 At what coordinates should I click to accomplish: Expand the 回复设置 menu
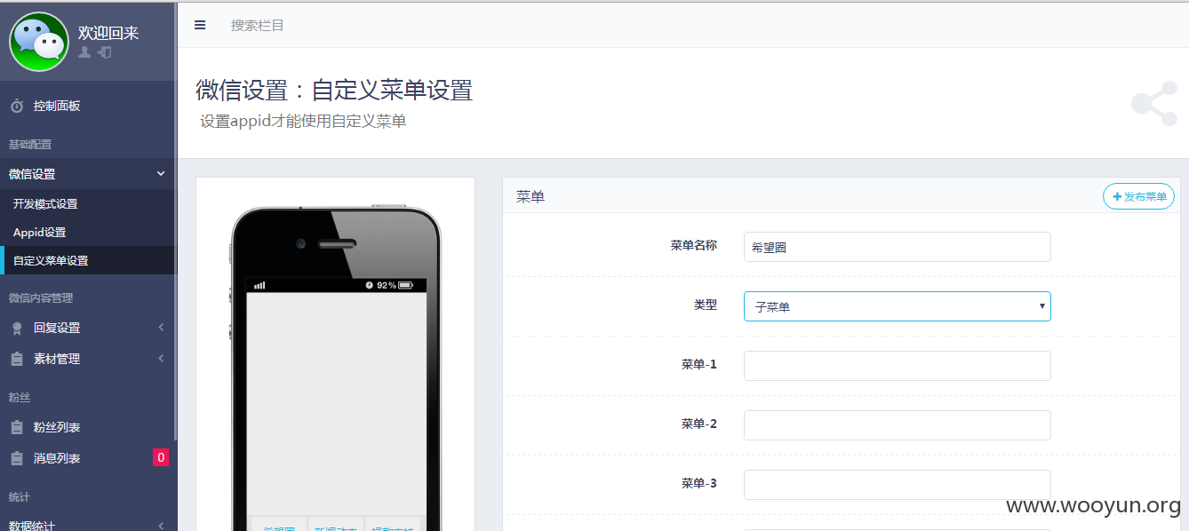click(89, 328)
